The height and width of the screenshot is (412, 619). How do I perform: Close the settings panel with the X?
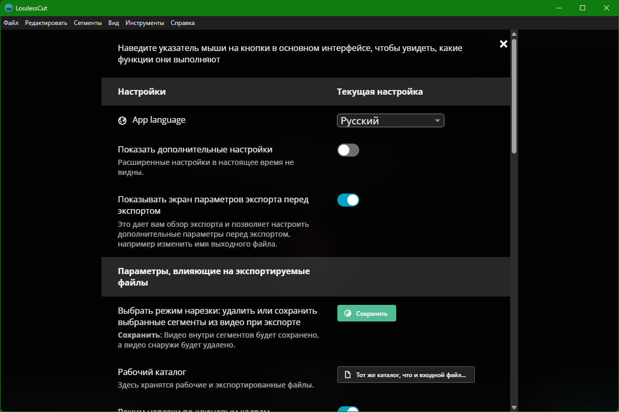503,44
